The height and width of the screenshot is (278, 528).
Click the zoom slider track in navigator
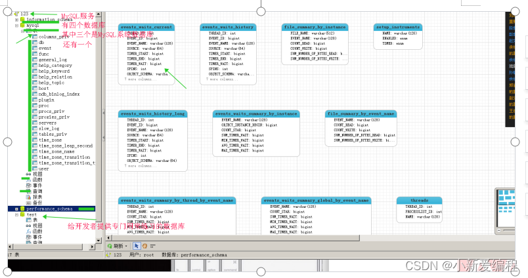[509, 230]
